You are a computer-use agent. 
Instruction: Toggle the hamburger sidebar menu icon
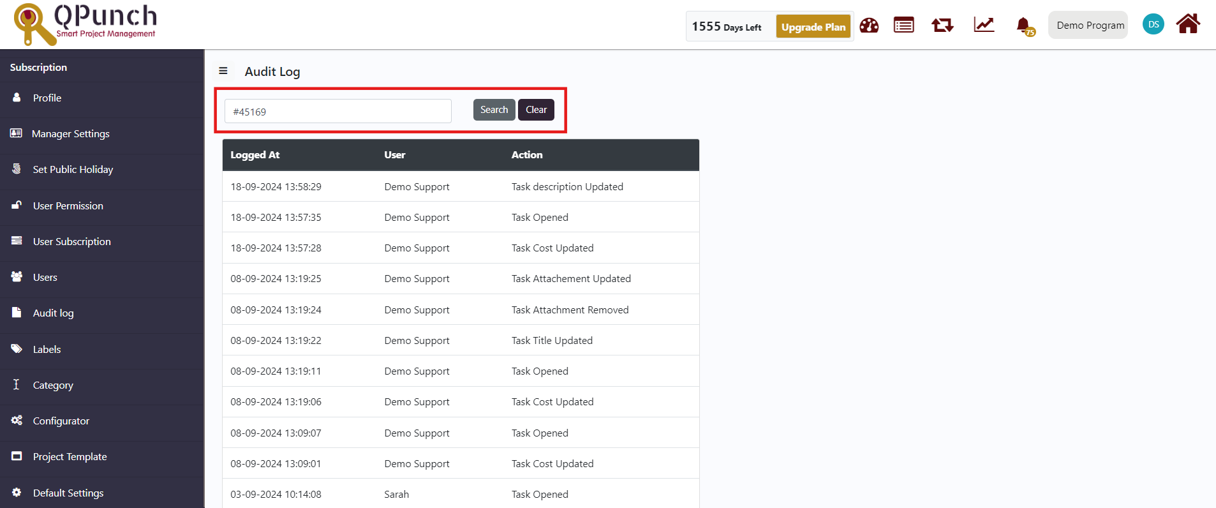click(x=223, y=71)
